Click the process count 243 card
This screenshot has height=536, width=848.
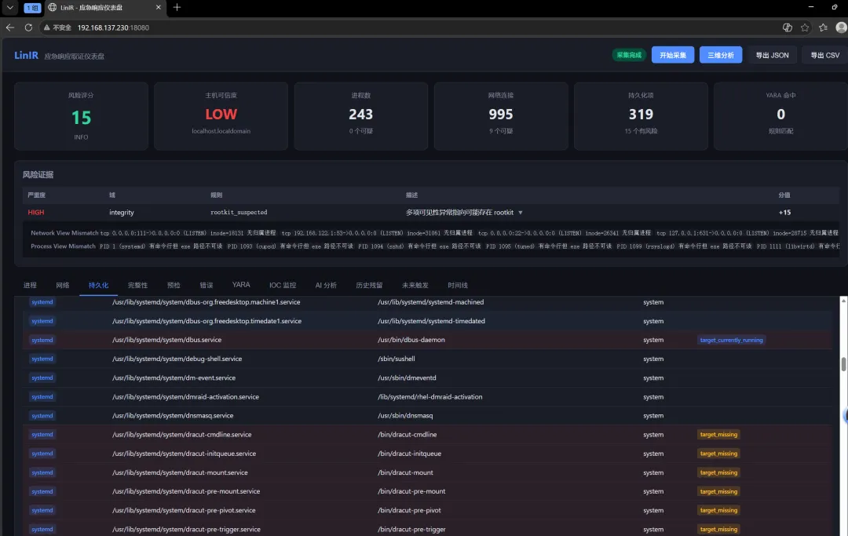[x=360, y=116]
